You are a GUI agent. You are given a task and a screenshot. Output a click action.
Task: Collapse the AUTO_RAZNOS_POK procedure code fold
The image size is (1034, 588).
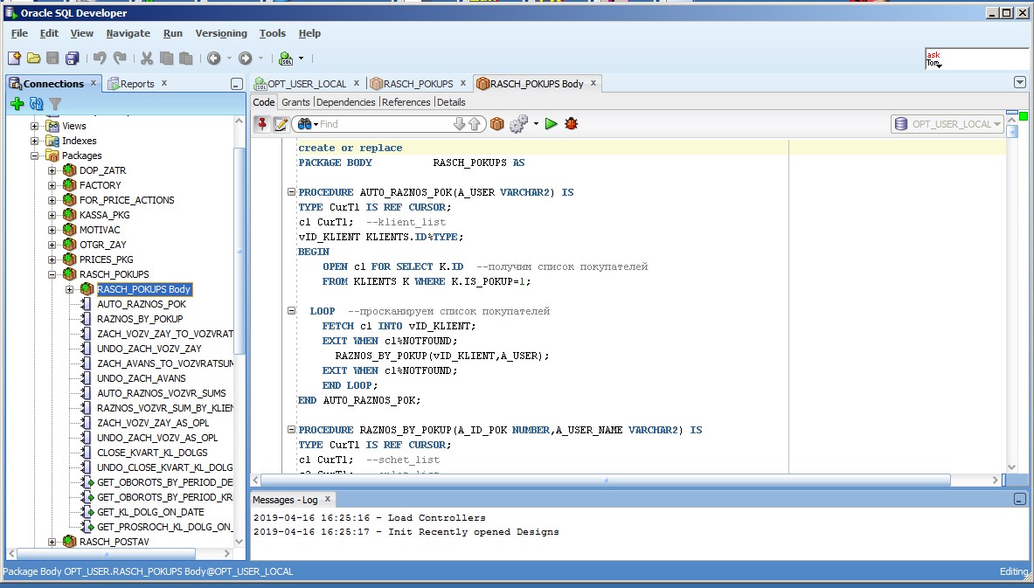291,192
